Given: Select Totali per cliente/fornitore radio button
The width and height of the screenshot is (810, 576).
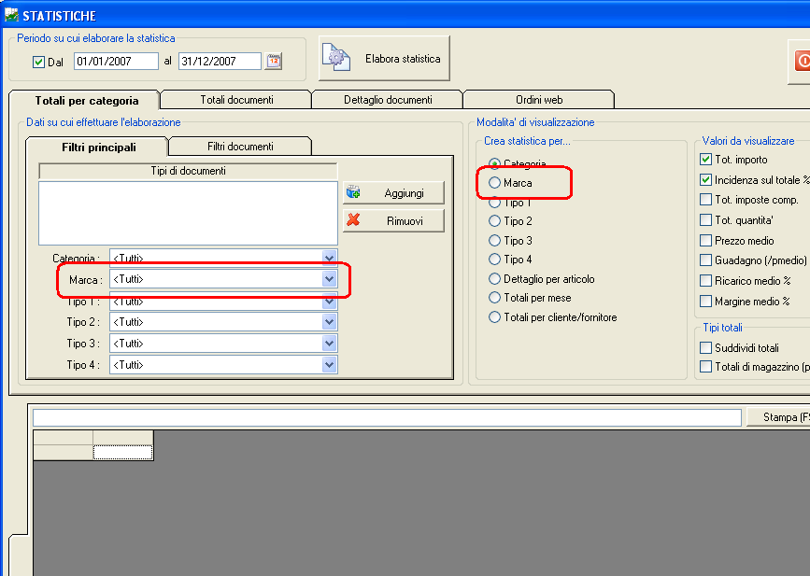Looking at the screenshot, I should 494,316.
